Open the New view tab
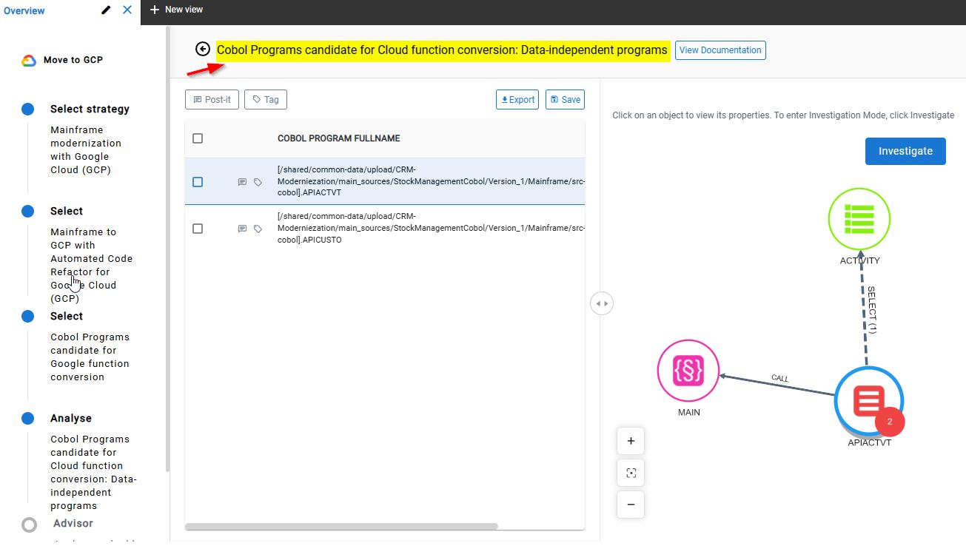Viewport: 966px width, 546px height. coord(176,10)
